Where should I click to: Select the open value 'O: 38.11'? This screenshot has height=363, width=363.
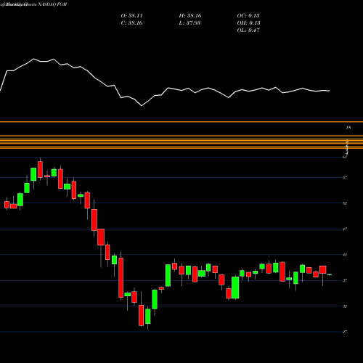[x=131, y=16]
